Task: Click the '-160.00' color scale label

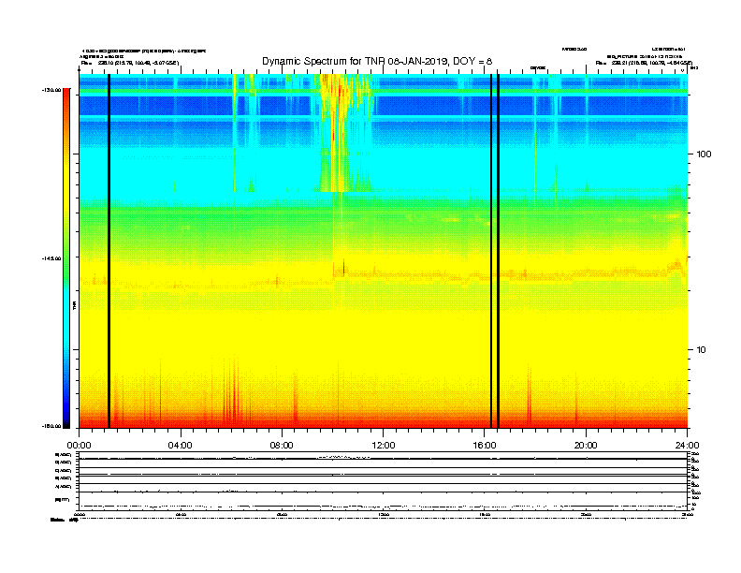Action: tap(51, 426)
